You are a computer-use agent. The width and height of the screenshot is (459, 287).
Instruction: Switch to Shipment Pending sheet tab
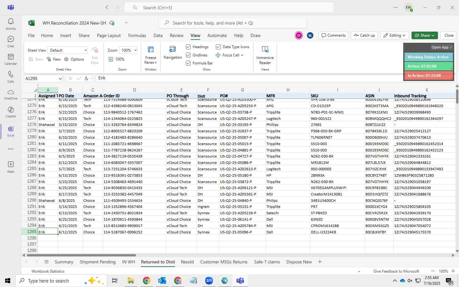(x=98, y=262)
